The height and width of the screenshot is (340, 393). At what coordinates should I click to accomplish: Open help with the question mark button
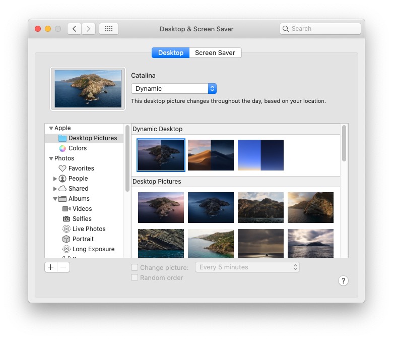(343, 281)
